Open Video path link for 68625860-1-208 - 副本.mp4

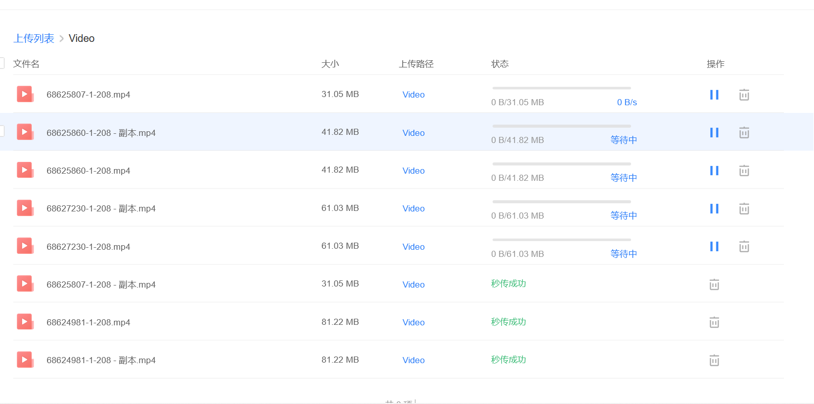(x=413, y=133)
